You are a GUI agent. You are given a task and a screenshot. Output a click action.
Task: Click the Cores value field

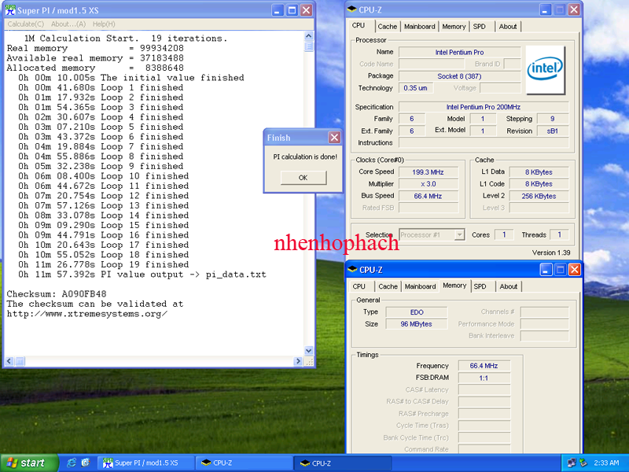(504, 234)
